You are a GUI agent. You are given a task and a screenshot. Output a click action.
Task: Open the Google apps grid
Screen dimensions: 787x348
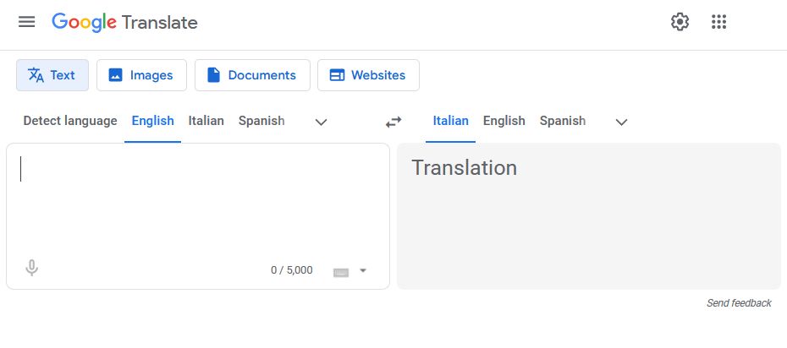pos(719,22)
